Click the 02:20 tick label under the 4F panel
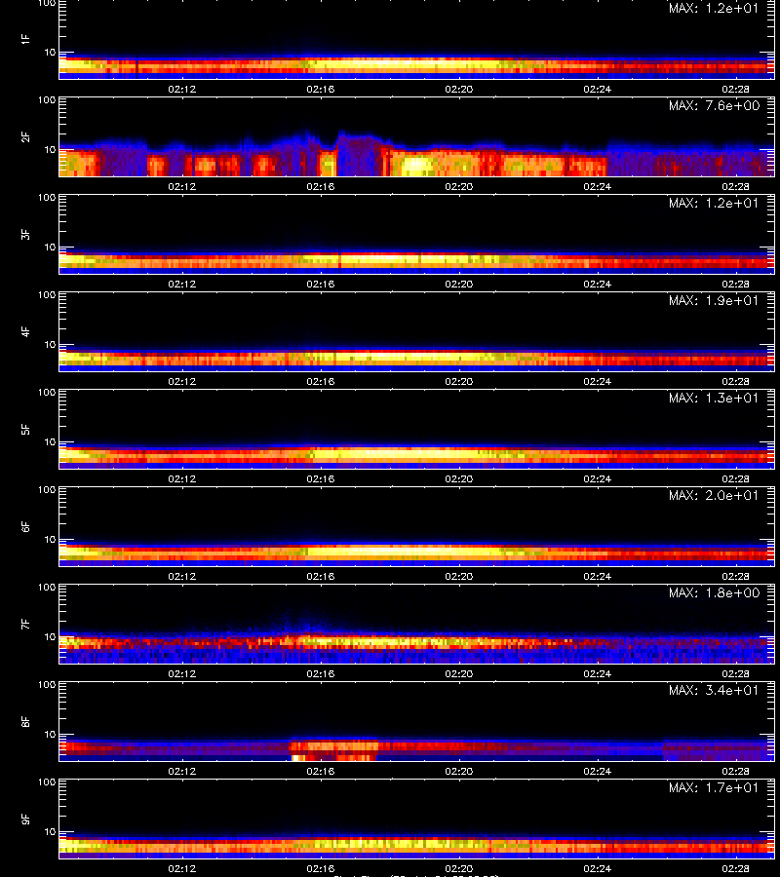Screen dimensions: 780x877 [459, 381]
